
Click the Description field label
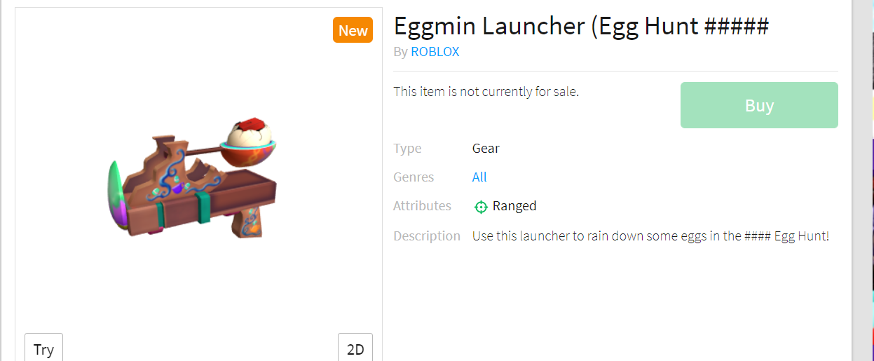(427, 236)
